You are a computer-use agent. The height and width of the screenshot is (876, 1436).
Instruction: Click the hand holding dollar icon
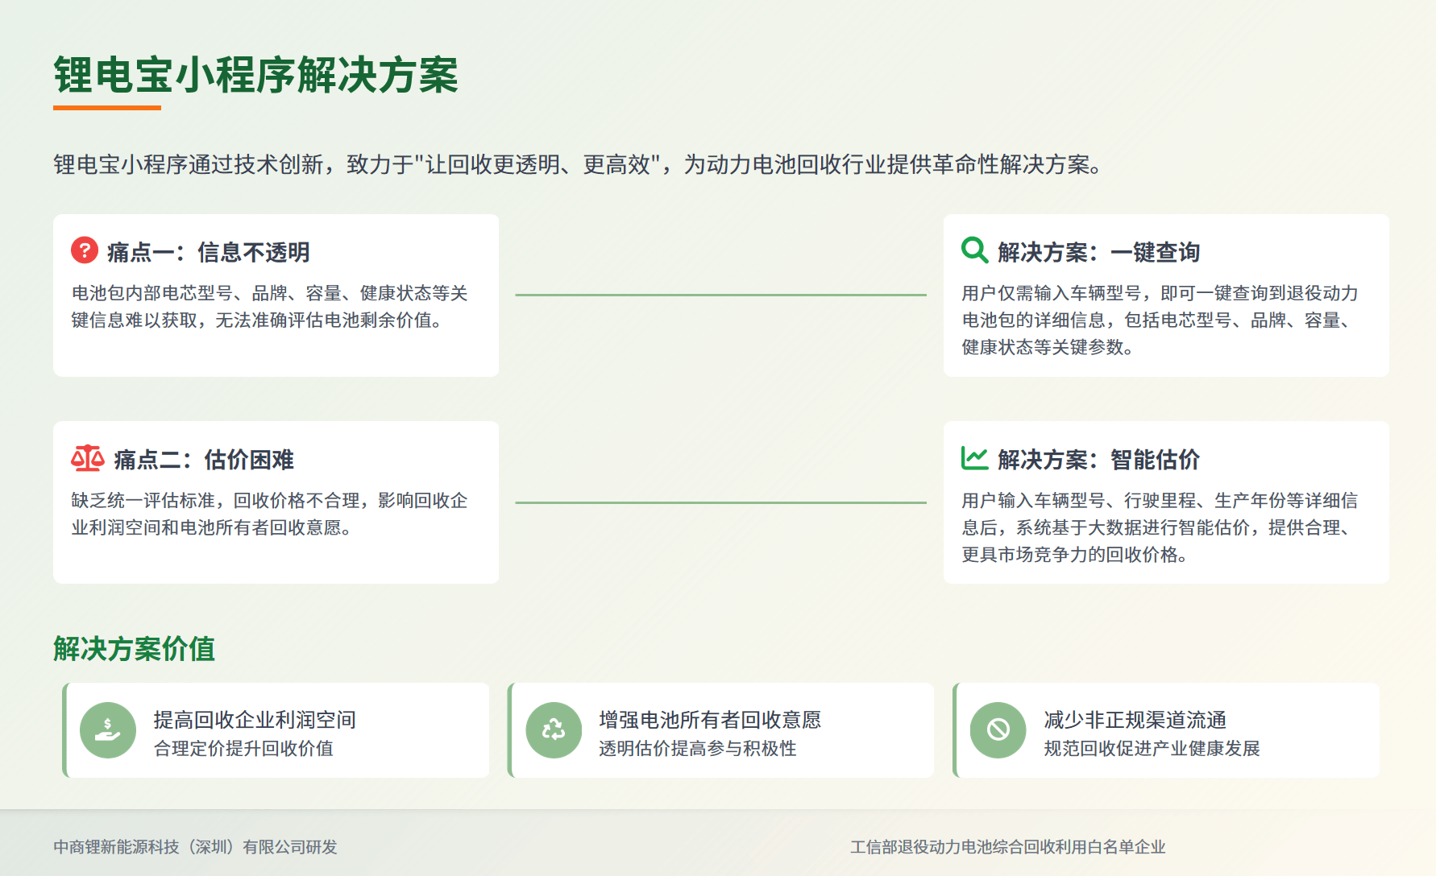[x=108, y=730]
